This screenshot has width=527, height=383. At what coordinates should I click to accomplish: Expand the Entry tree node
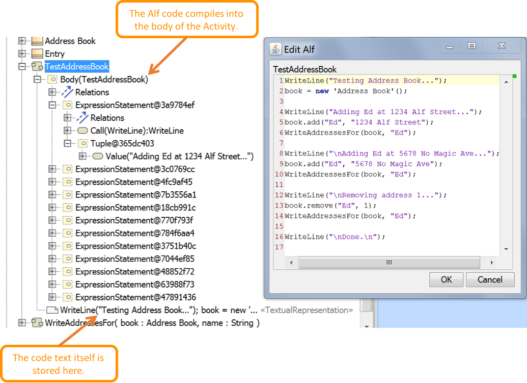click(22, 54)
